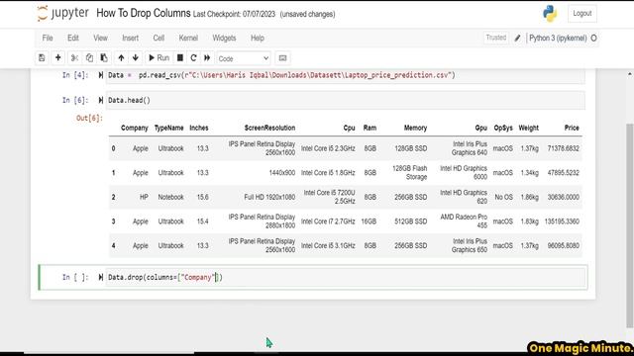Viewport: 634px width, 356px height.
Task: Interrupt the kernel with the stop icon
Action: (x=180, y=58)
